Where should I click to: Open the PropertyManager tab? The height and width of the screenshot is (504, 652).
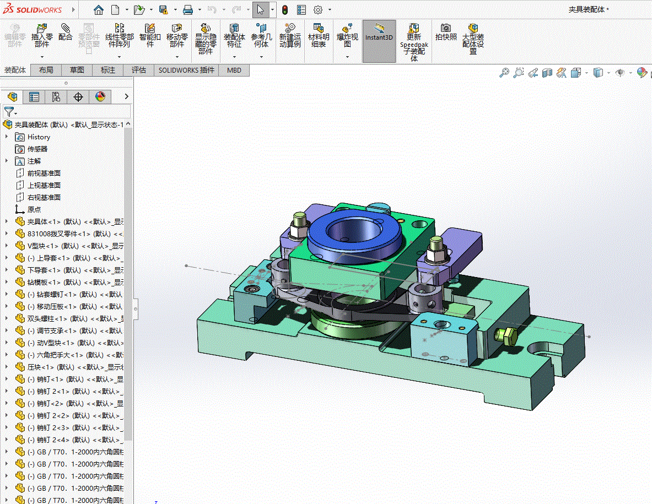(x=34, y=97)
